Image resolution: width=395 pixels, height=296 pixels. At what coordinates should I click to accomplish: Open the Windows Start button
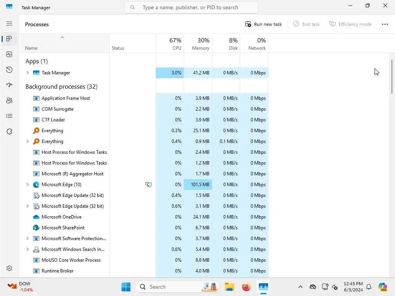(x=126, y=287)
